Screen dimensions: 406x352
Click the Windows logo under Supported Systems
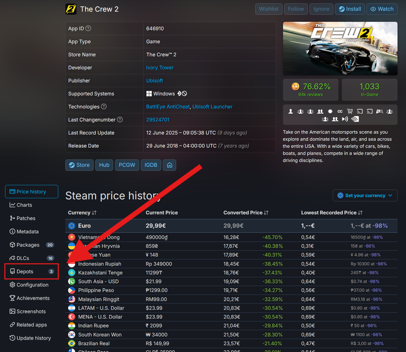click(149, 94)
